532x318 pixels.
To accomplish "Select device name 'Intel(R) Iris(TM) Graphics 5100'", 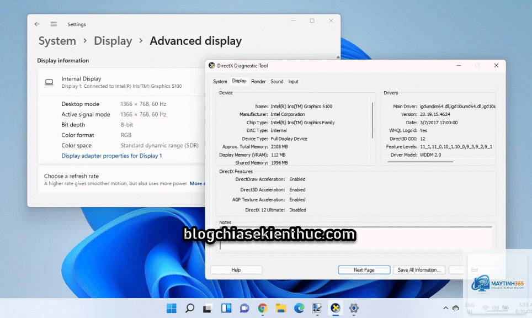I will (x=301, y=107).
